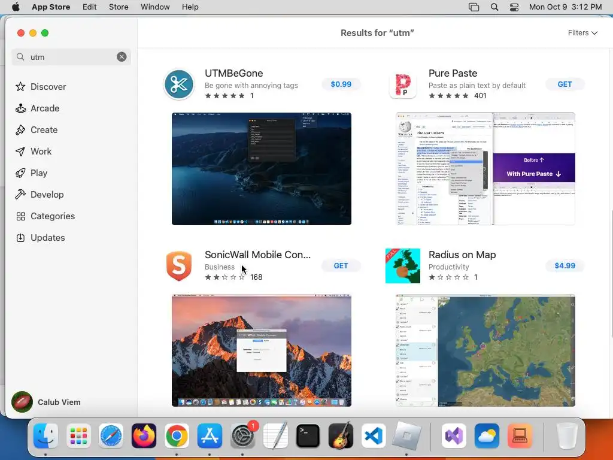Click the UTMBeGone five-star rating
The image size is (613, 460).
pos(225,96)
